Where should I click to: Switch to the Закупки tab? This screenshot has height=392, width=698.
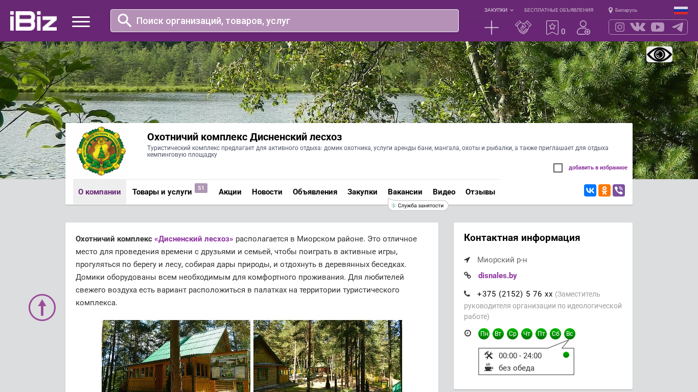click(x=362, y=192)
